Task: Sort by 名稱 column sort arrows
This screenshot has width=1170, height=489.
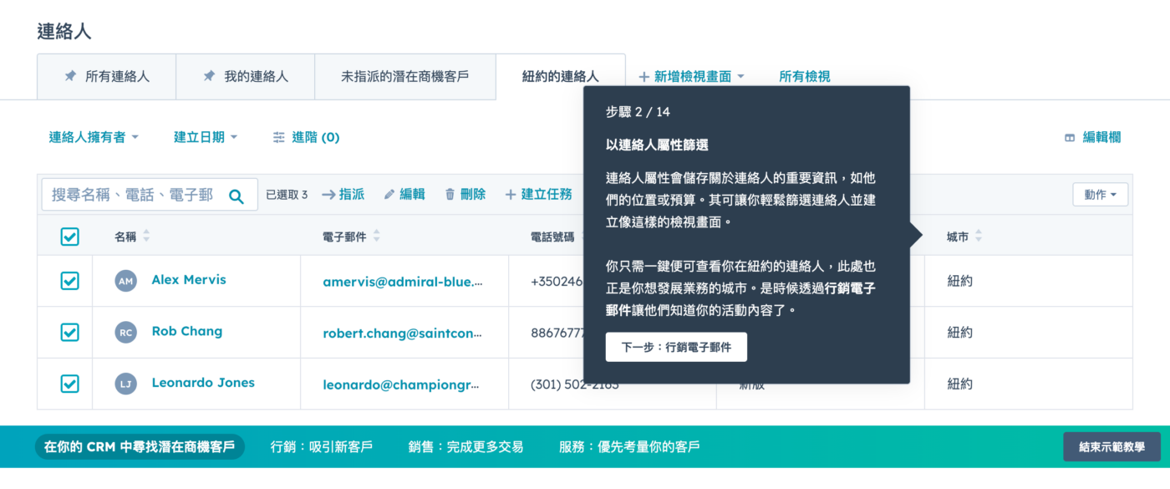Action: tap(147, 237)
